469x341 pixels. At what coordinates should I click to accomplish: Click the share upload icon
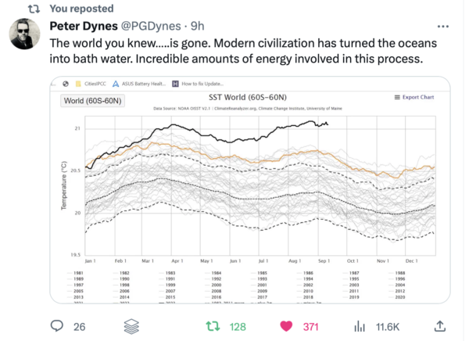click(440, 326)
